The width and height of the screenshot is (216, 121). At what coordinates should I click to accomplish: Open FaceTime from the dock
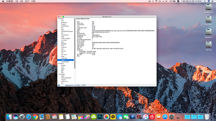[x=126, y=117]
